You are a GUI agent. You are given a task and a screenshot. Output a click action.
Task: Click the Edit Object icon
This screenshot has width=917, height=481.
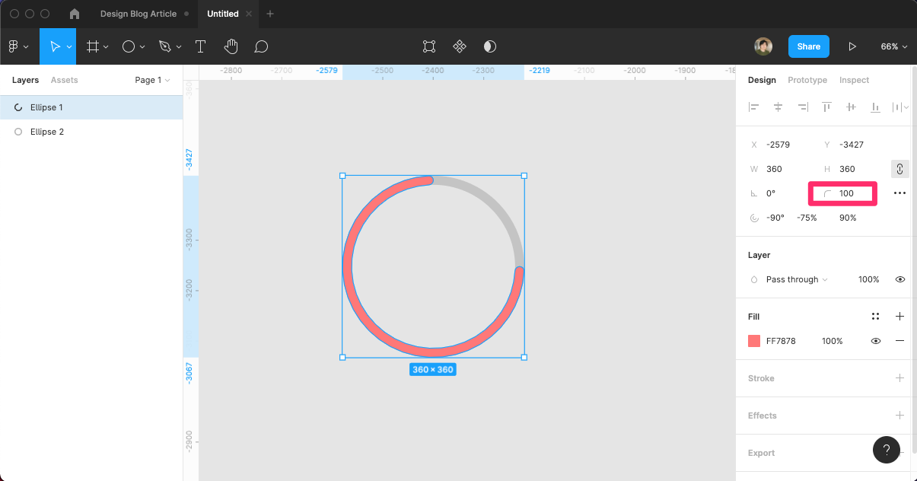(429, 46)
